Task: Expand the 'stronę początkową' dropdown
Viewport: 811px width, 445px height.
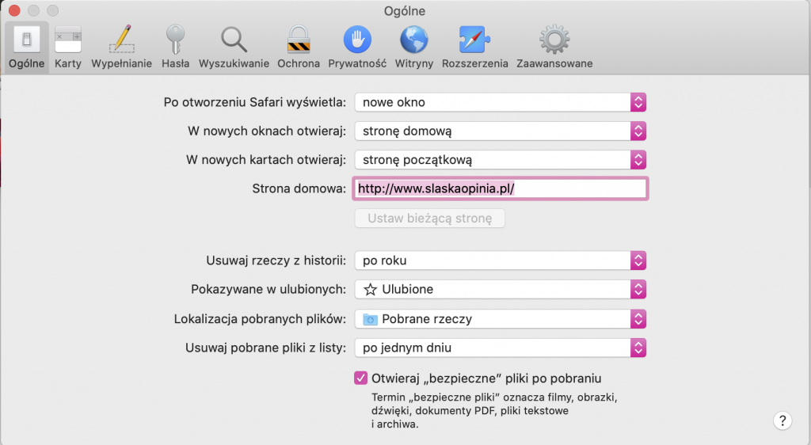Action: click(501, 160)
